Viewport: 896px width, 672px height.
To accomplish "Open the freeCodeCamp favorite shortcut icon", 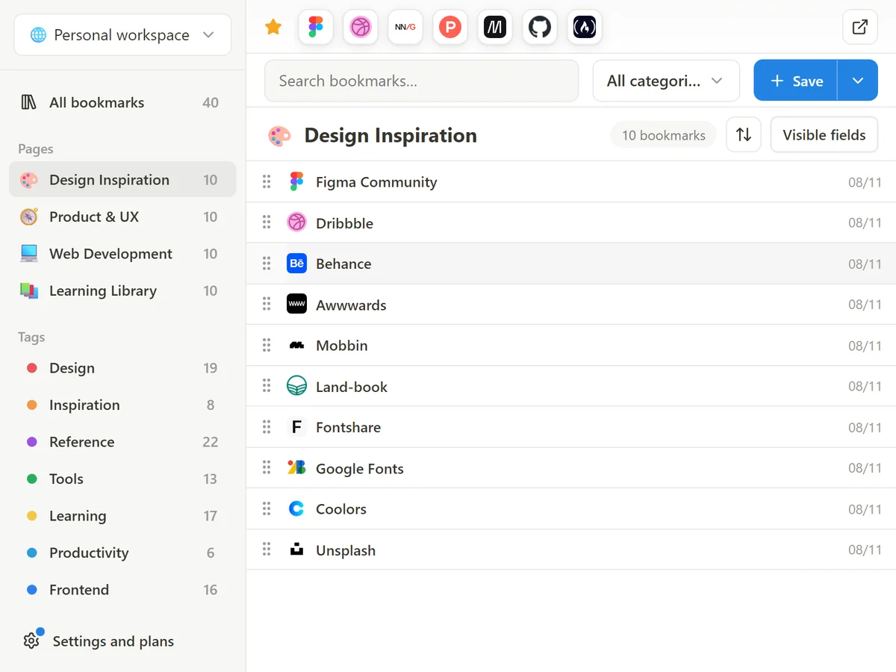I will [x=585, y=28].
